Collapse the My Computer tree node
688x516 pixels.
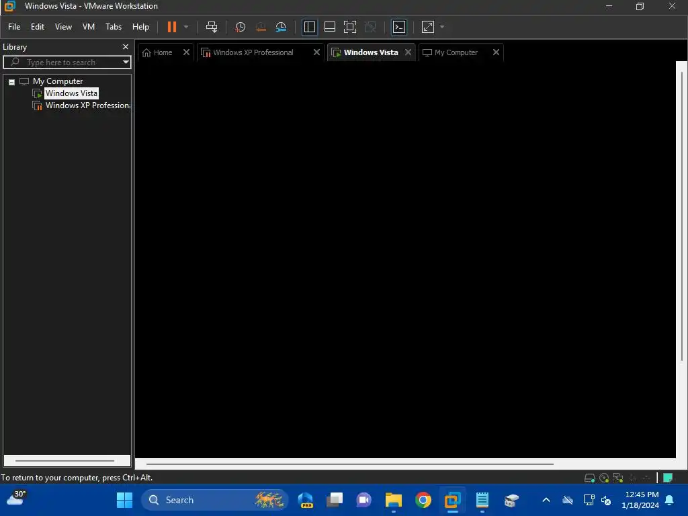point(12,82)
